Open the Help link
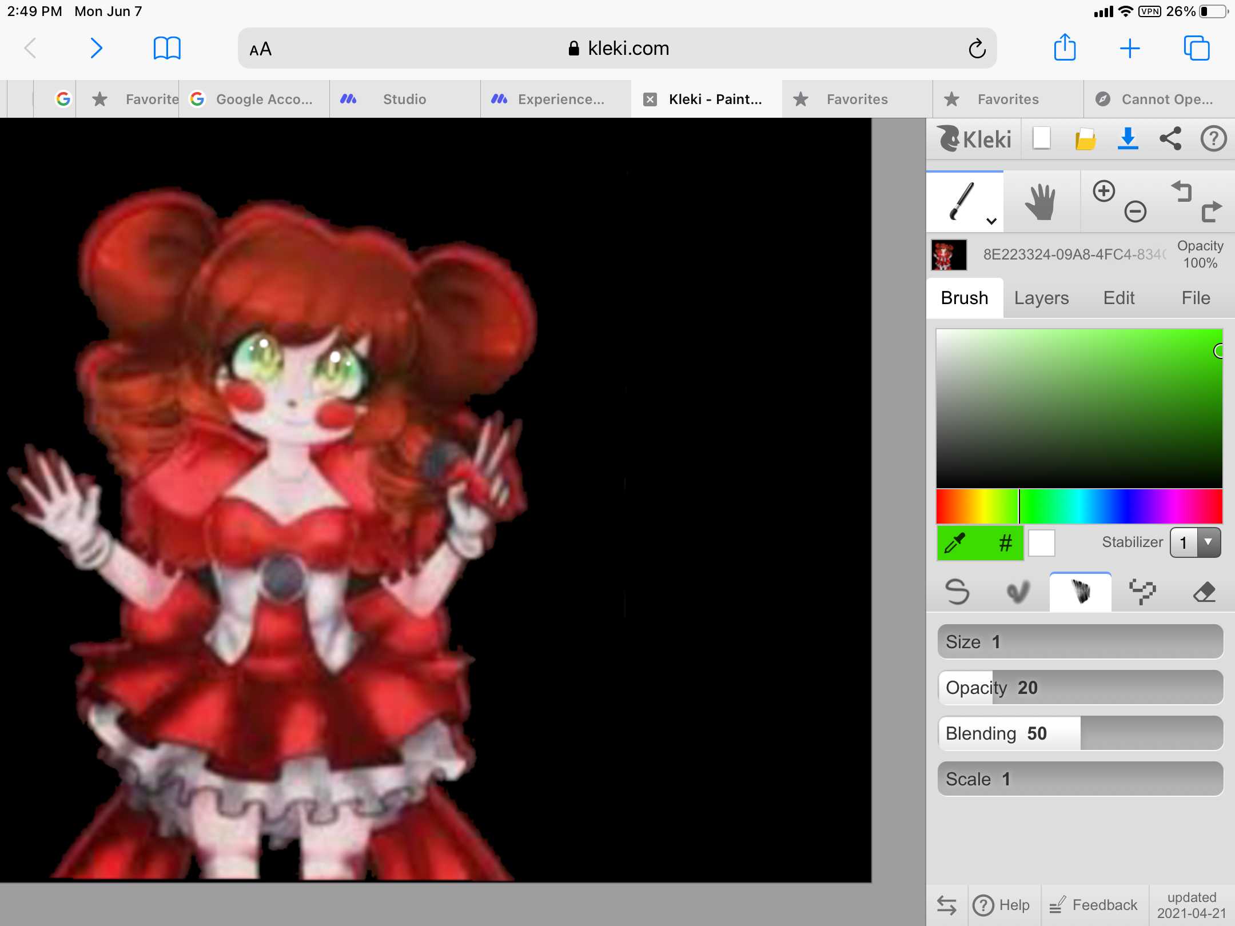 coord(1002,905)
